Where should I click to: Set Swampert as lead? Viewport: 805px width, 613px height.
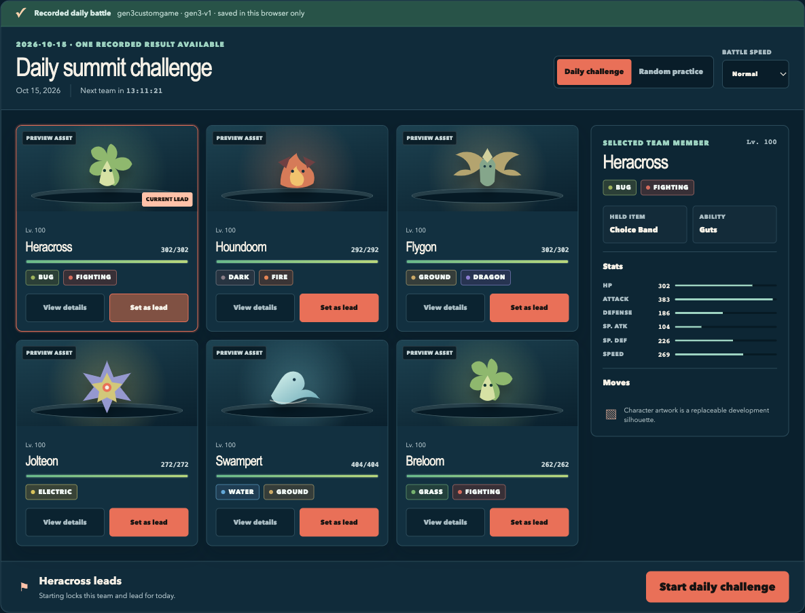[339, 522]
